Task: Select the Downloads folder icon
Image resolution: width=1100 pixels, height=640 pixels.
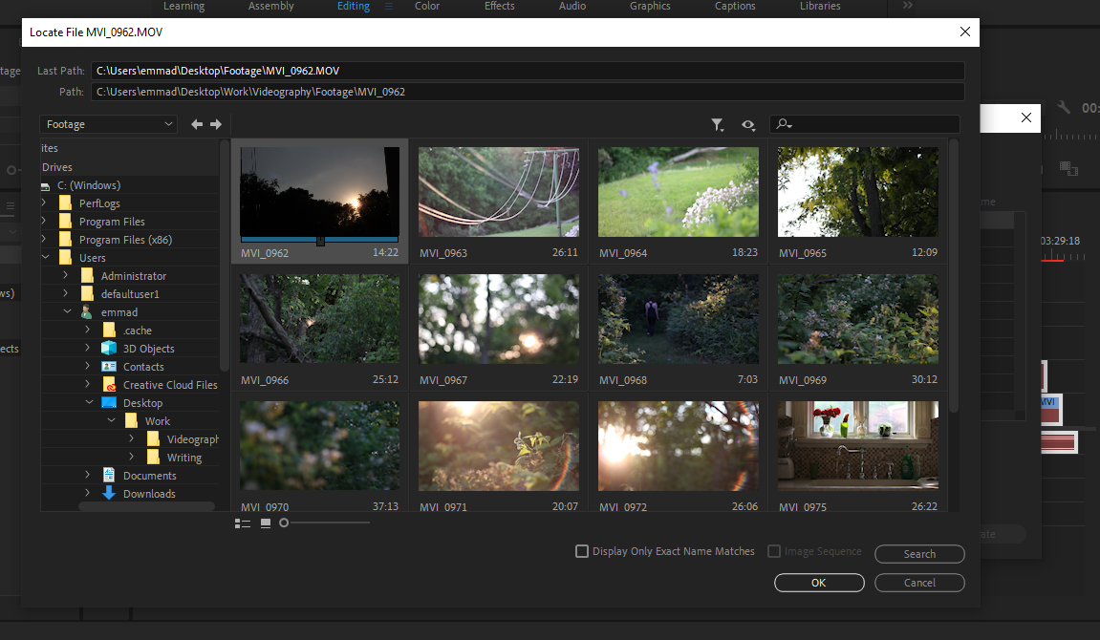Action: 109,493
